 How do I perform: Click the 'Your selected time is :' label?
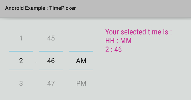tap(139, 32)
